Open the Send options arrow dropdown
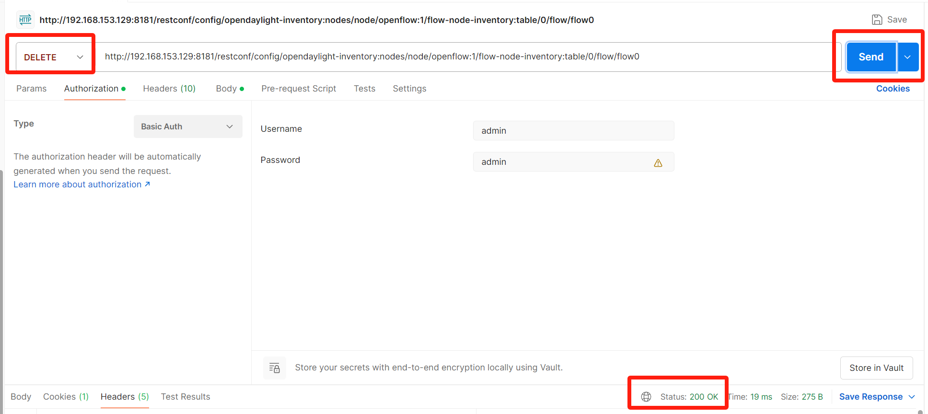Viewport: 928px width, 414px height. (908, 57)
